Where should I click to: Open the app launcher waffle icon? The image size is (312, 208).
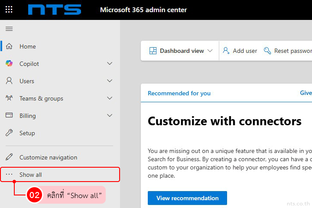[9, 10]
